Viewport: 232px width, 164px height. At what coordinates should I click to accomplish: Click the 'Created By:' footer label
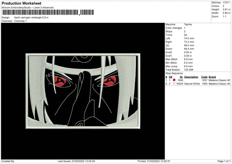point(8,161)
